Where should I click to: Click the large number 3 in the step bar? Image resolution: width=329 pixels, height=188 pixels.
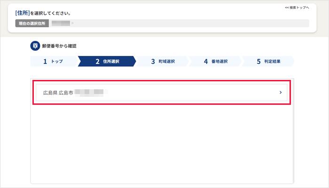pos(153,62)
